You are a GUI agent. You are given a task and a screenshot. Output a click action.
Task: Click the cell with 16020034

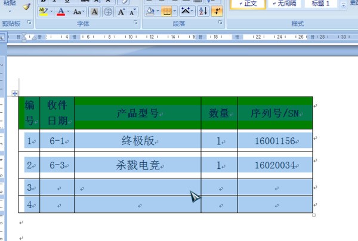coord(275,165)
